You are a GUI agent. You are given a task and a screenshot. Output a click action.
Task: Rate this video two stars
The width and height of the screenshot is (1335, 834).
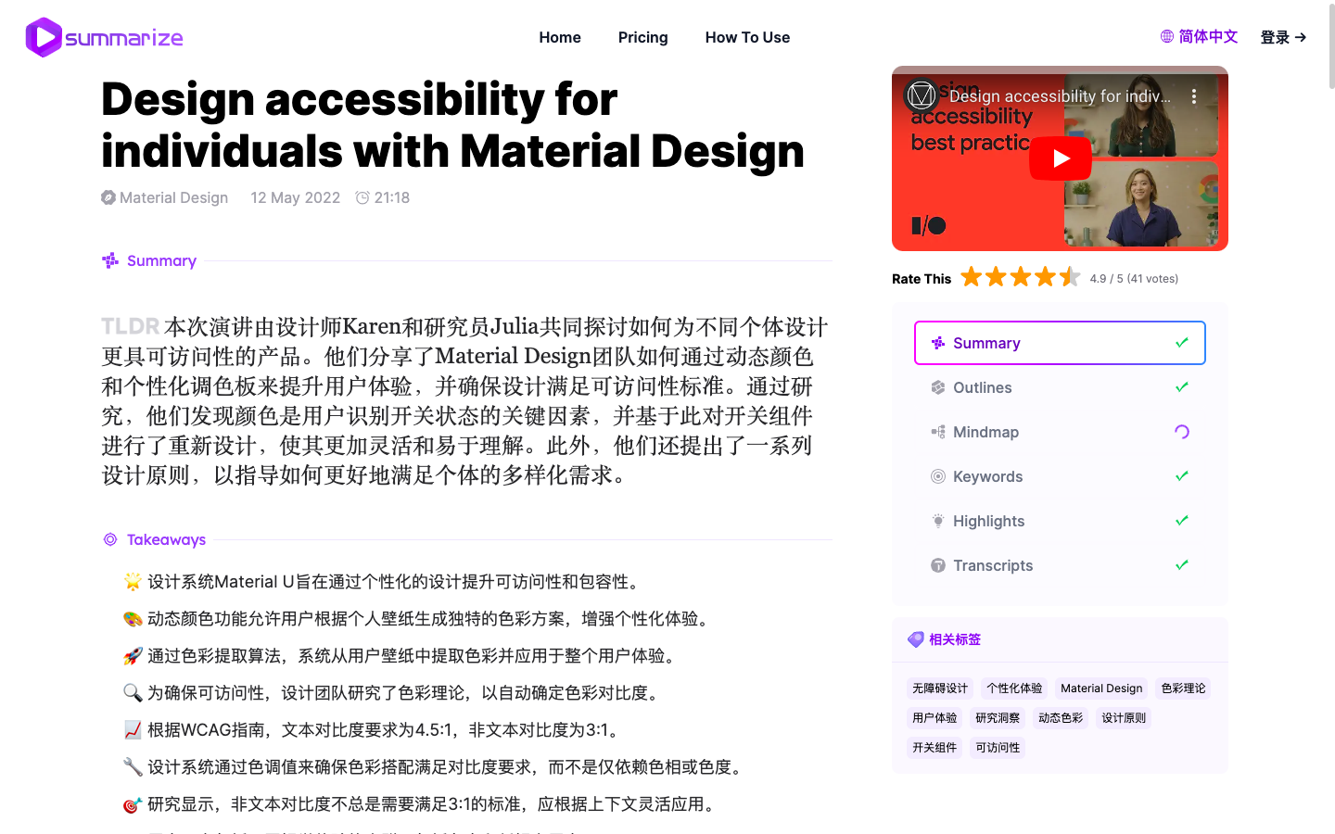click(997, 277)
